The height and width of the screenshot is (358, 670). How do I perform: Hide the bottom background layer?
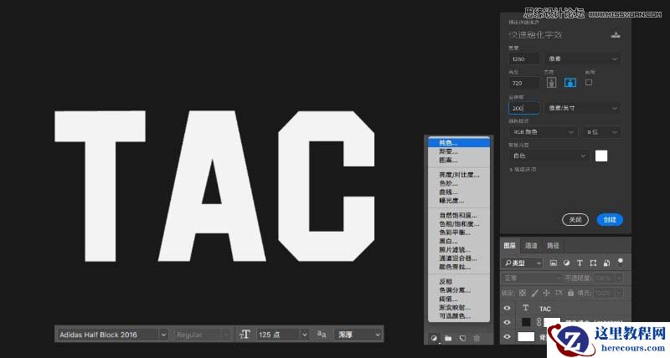point(507,336)
